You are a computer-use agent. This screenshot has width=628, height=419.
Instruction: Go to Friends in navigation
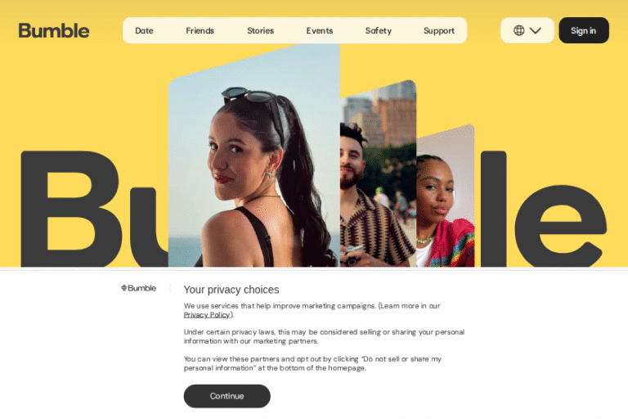tap(200, 30)
